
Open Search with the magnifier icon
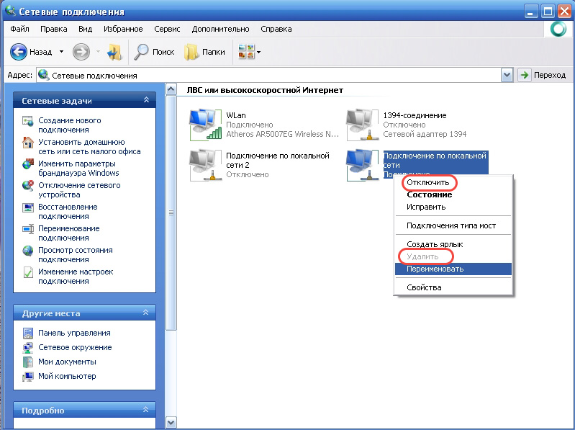tap(141, 52)
